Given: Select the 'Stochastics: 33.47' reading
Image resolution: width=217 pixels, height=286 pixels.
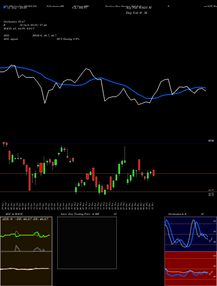Looking at the screenshot, I should (x=14, y=22).
